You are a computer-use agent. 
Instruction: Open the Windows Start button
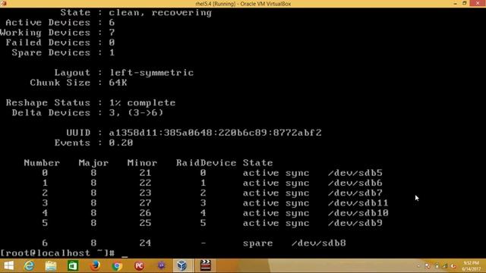pyautogui.click(x=8, y=265)
